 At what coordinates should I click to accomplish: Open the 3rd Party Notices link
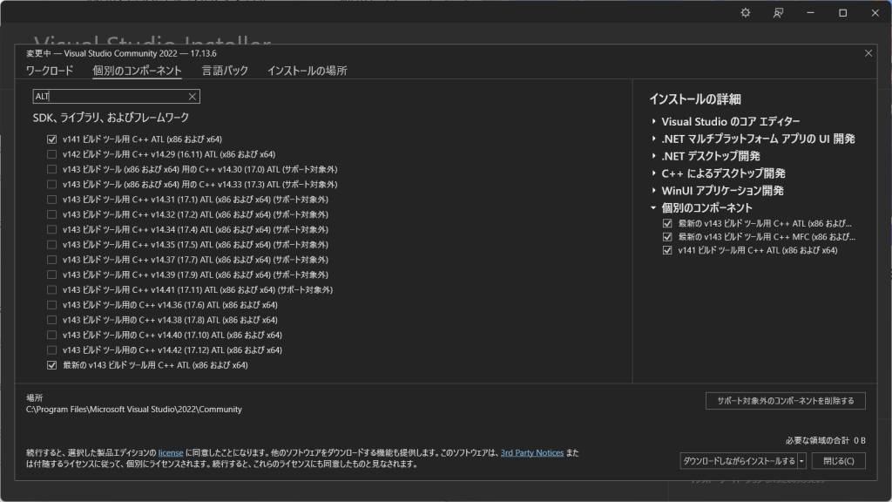tap(532, 453)
